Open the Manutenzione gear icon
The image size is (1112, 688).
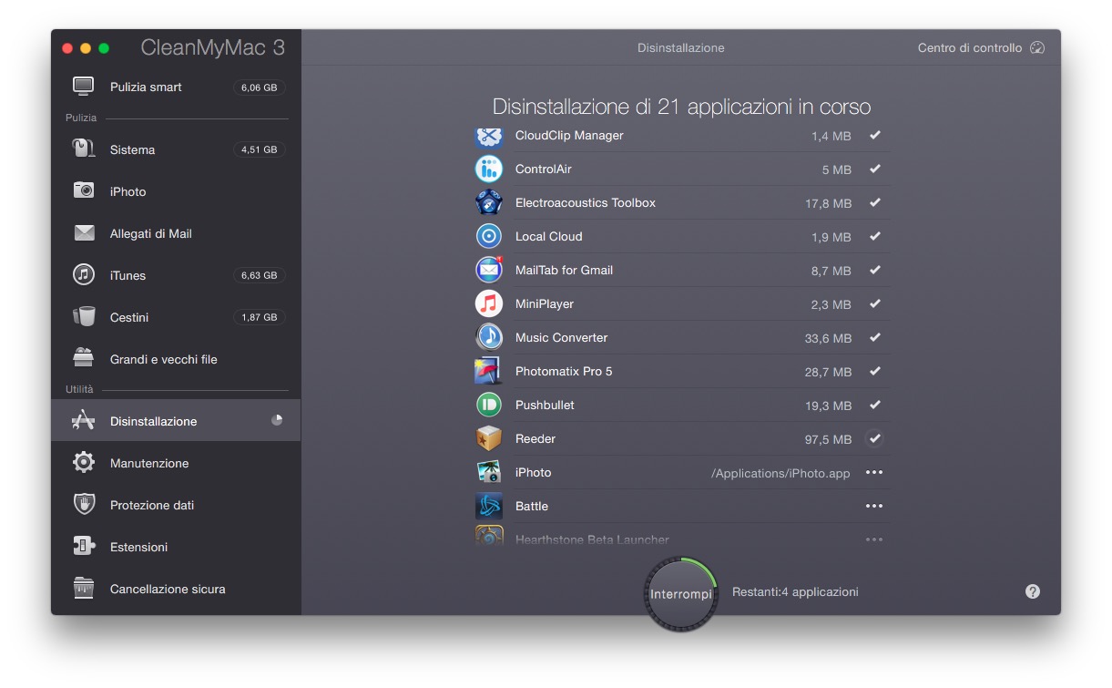84,462
